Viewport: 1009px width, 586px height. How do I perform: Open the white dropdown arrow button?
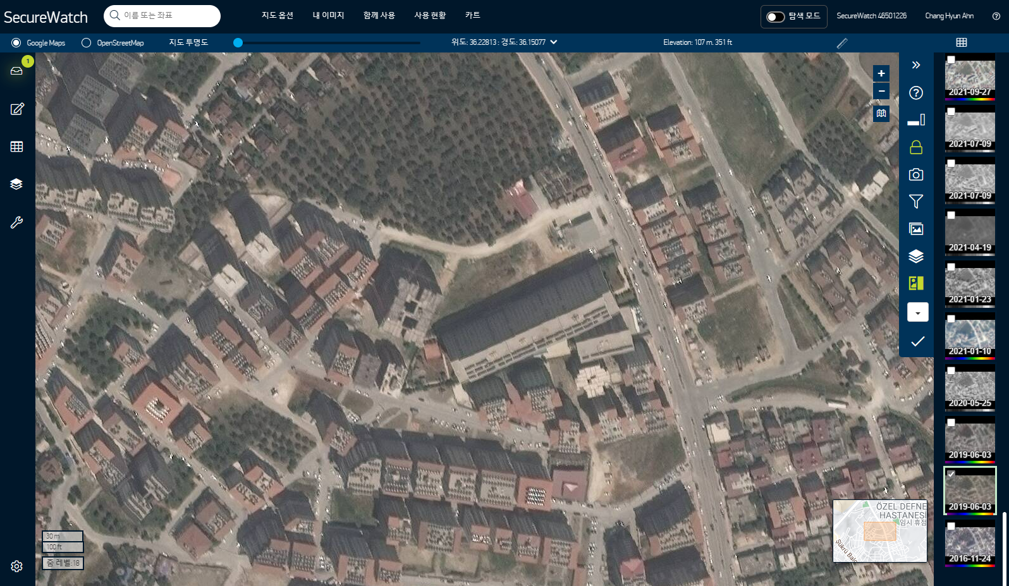click(x=917, y=312)
